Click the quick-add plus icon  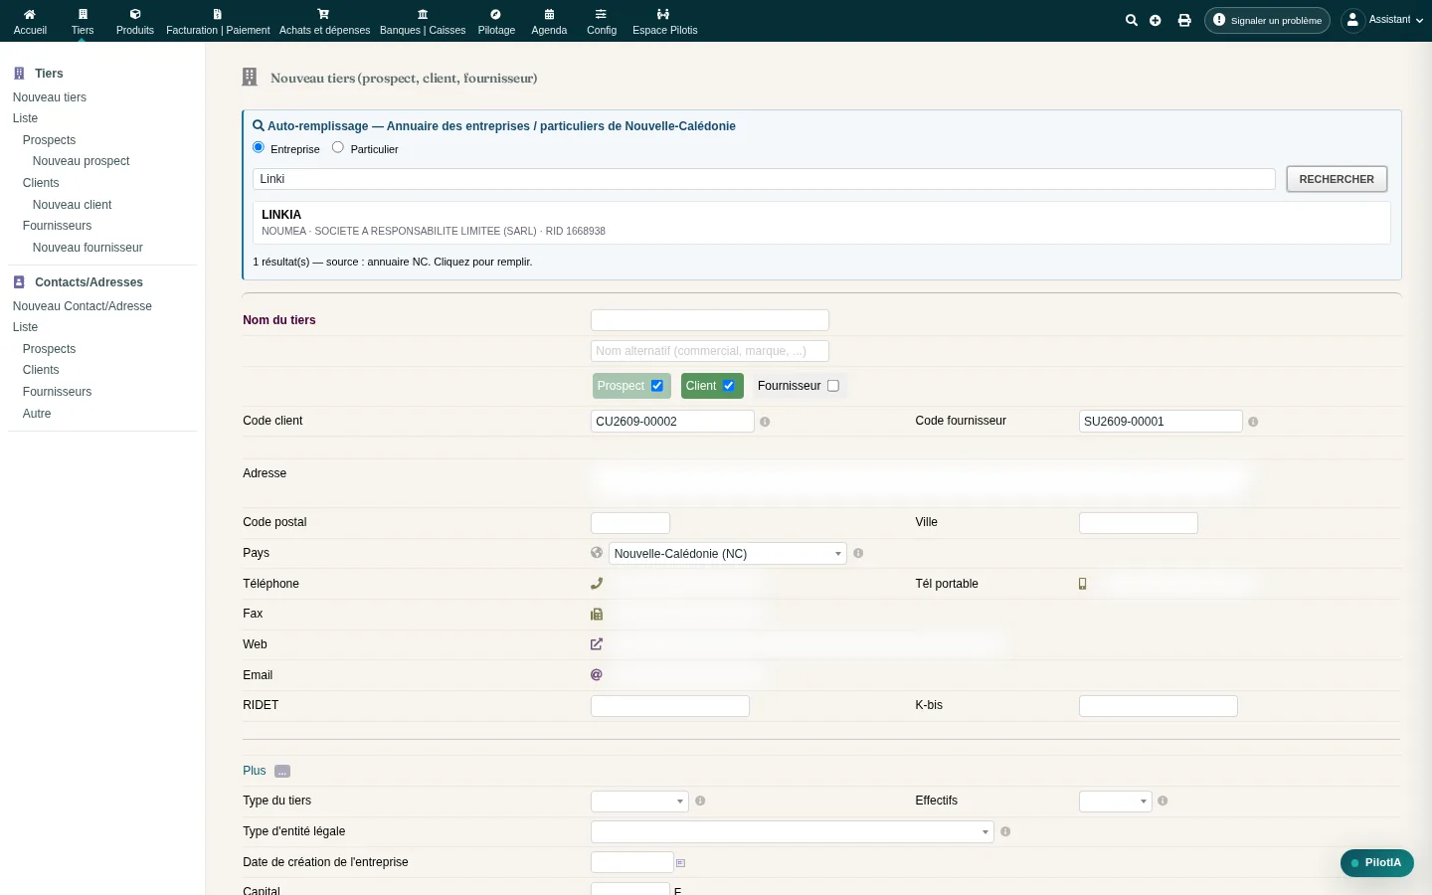coord(1156,20)
